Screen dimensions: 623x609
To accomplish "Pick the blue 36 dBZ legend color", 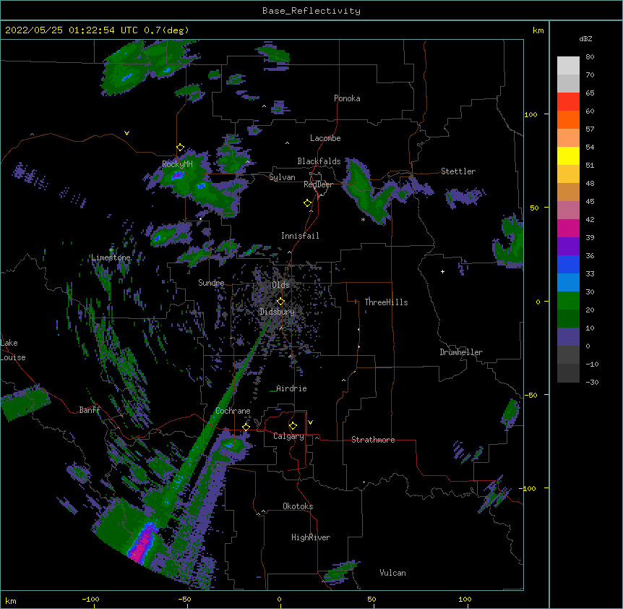I will [x=568, y=264].
